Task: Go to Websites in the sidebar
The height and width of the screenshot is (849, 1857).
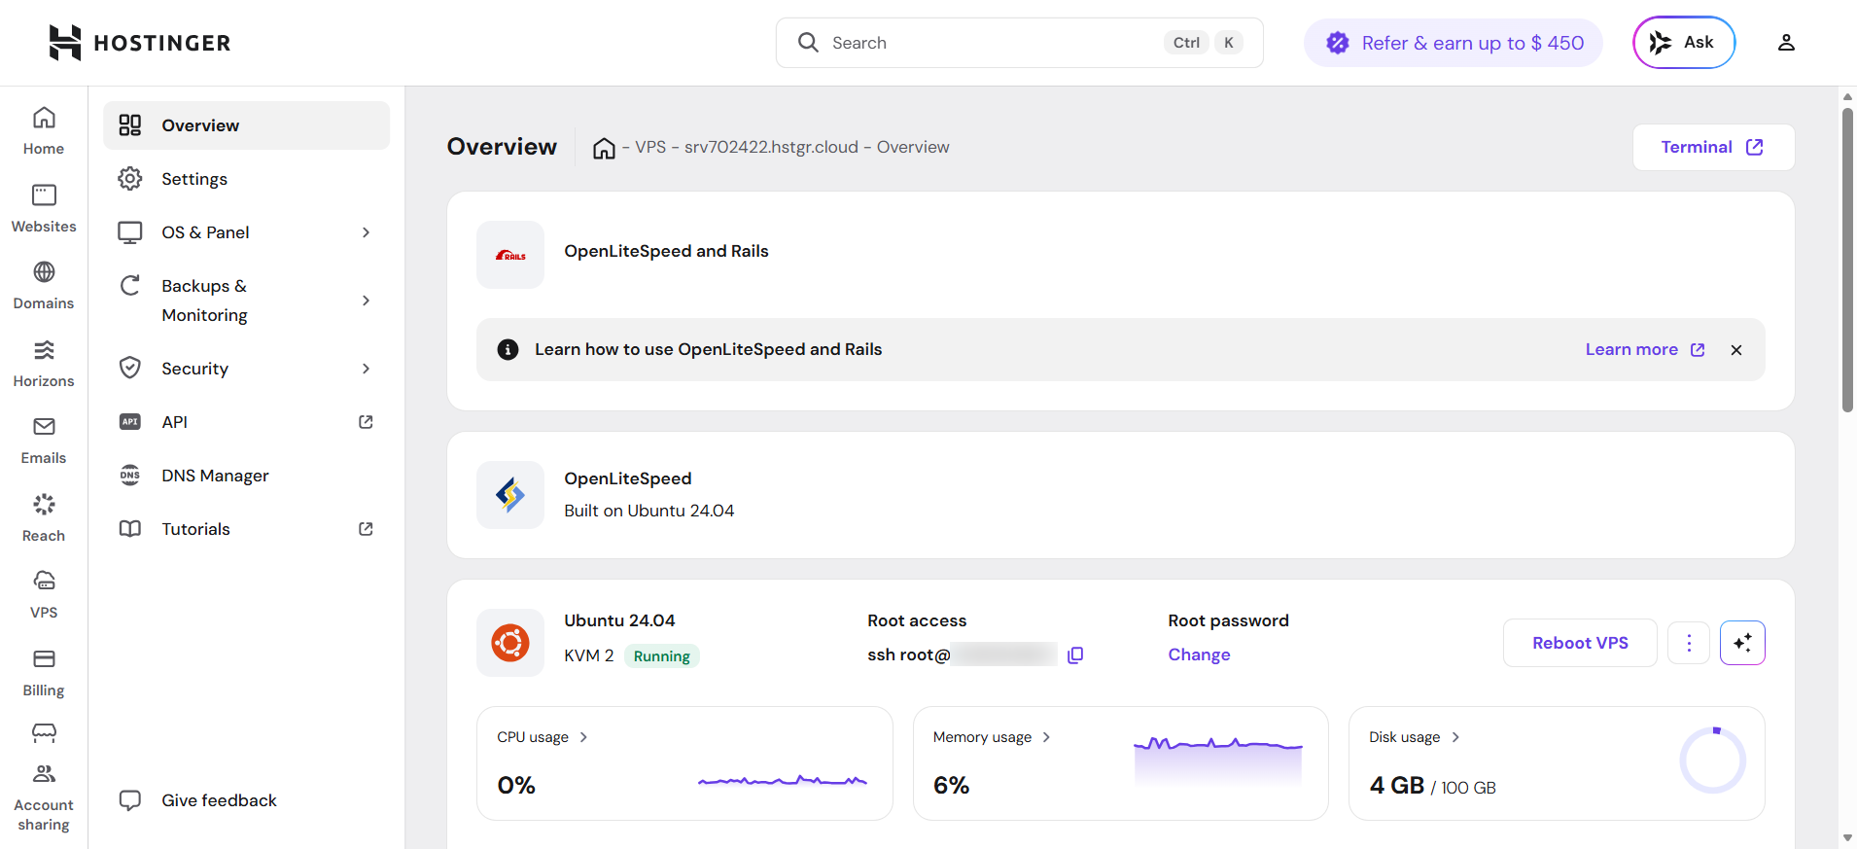Action: coord(44,208)
